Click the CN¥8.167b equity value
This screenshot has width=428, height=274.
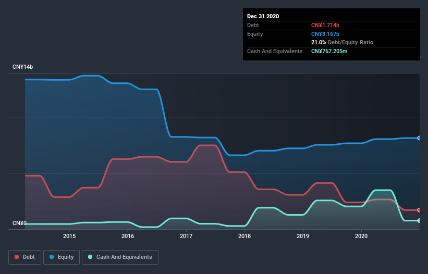coord(325,34)
